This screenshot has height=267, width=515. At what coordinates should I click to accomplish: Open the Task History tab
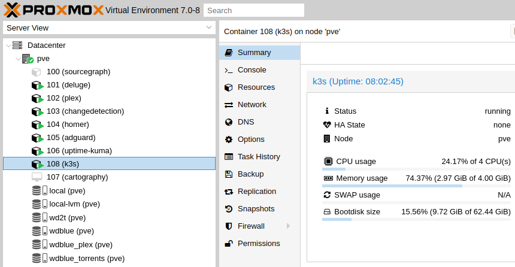click(x=259, y=157)
